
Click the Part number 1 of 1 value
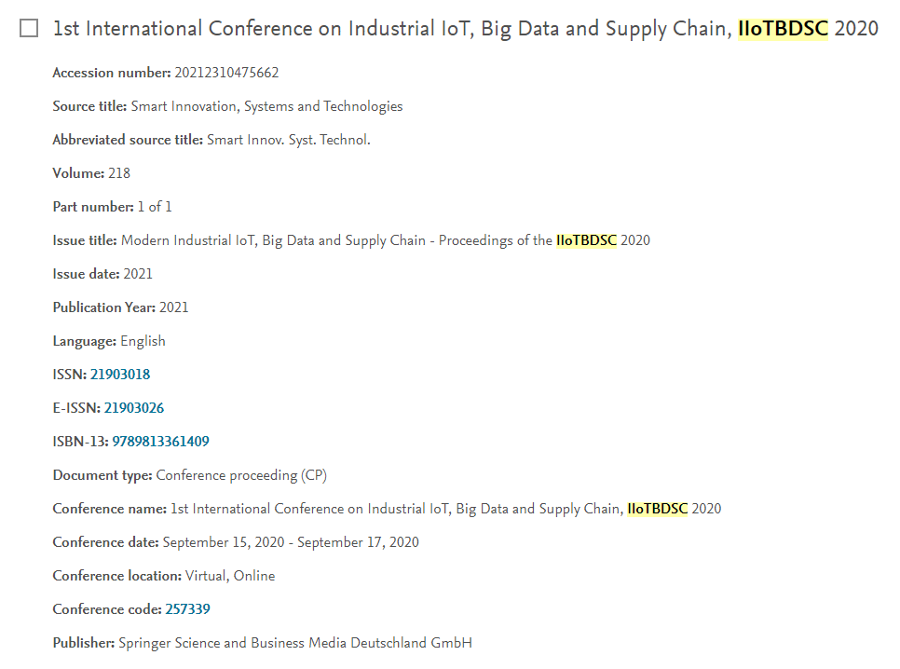155,207
